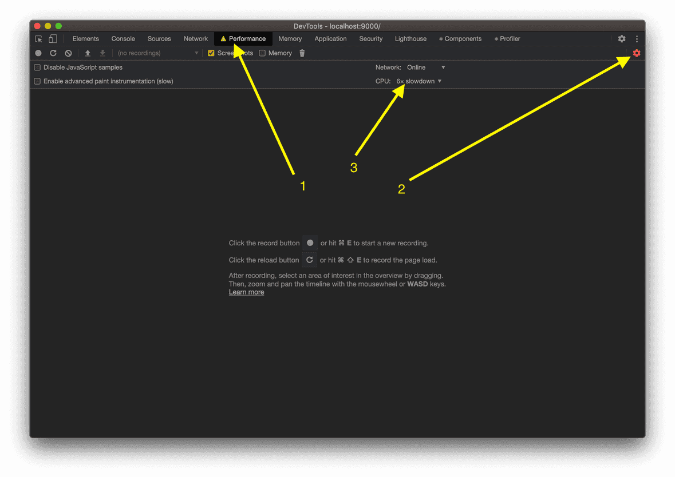Screen dimensions: 675x477
Task: Enable Disable JavaScript samples
Action: tap(37, 67)
